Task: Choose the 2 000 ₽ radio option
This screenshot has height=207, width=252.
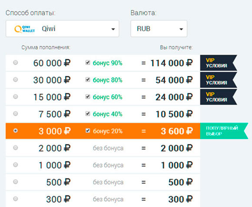Action: (16, 148)
